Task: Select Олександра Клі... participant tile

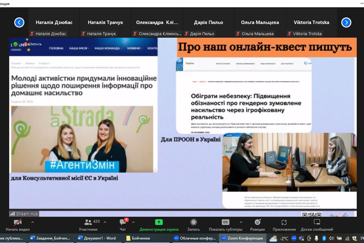Action: [157, 23]
